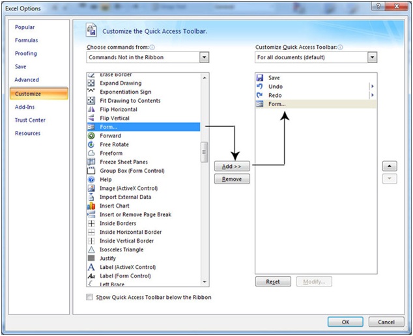Click the Help command icon
This screenshot has height=336, width=413.
(91, 180)
